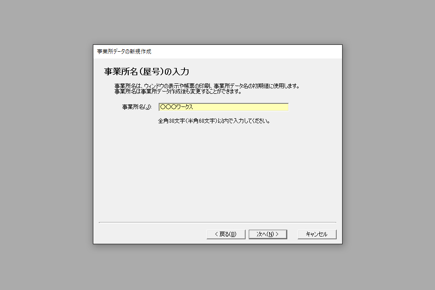Click the second description line about 変更することができます

coord(178,91)
